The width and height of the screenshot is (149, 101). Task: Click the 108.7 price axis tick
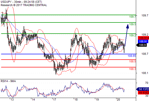click(x=145, y=54)
